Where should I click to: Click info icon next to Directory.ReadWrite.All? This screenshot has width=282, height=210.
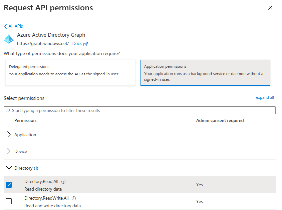pyautogui.click(x=74, y=198)
